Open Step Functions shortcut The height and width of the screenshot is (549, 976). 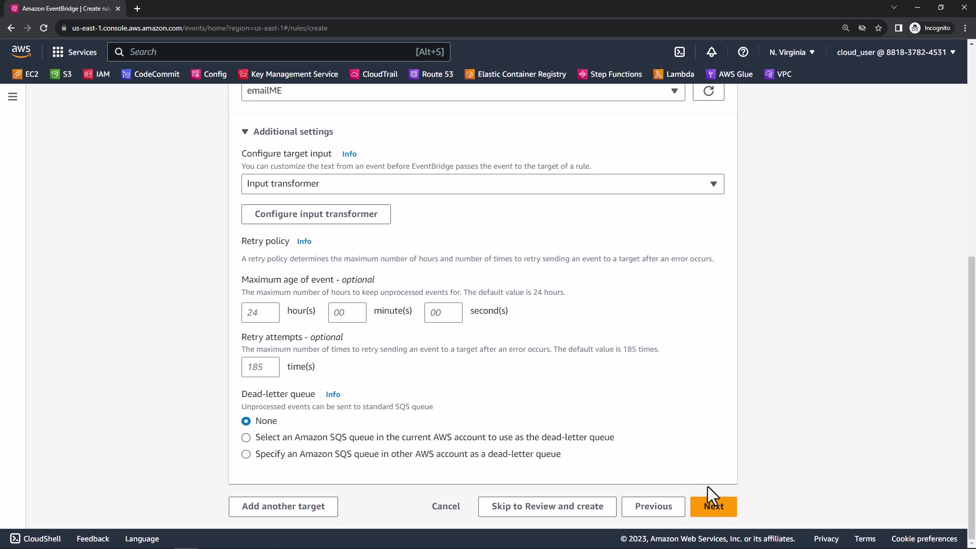[610, 74]
